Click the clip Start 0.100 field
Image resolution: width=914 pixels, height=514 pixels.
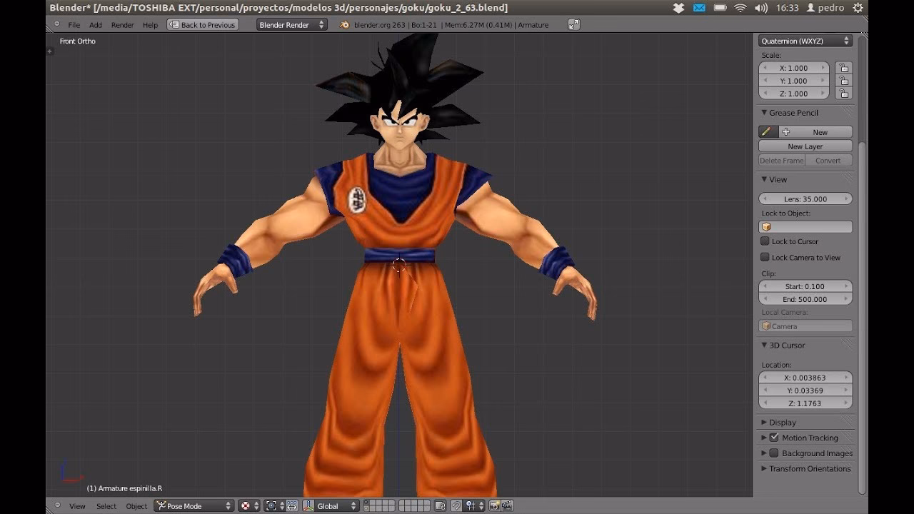(x=805, y=286)
